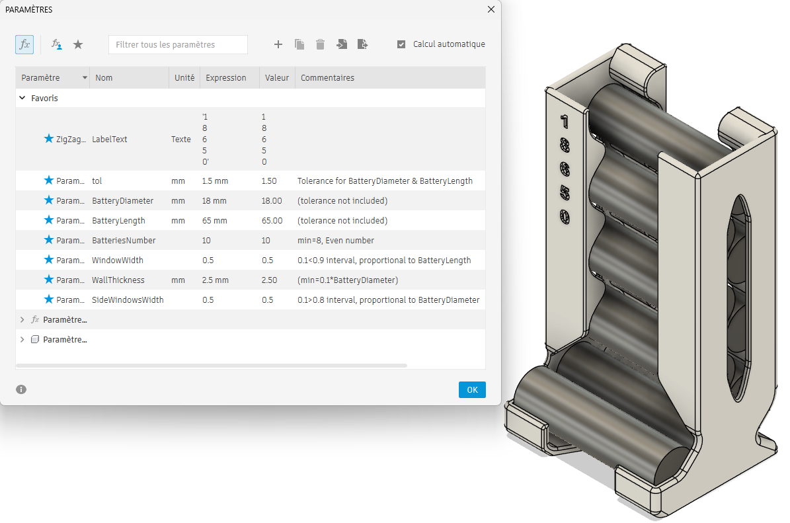Toggle favorite star for BatteryDiameter
The image size is (790, 523).
[49, 200]
